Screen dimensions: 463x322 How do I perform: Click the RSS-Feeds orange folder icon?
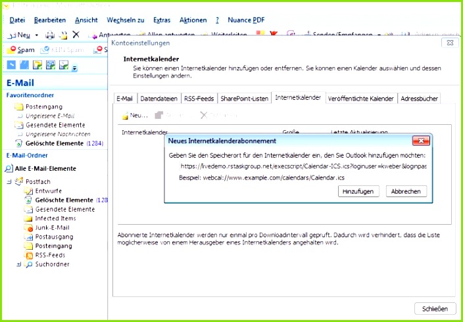pos(28,255)
